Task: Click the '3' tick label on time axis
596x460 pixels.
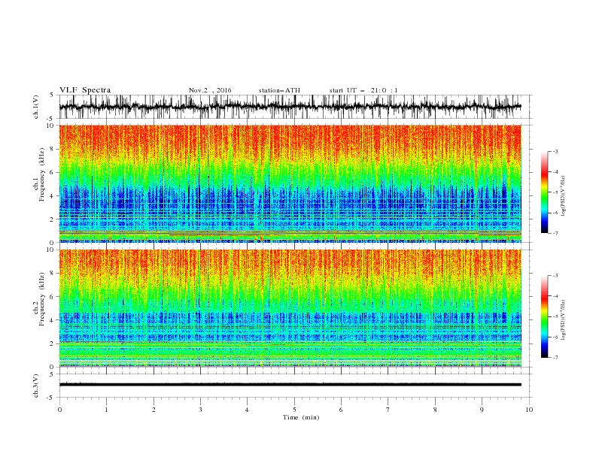Action: tap(200, 410)
